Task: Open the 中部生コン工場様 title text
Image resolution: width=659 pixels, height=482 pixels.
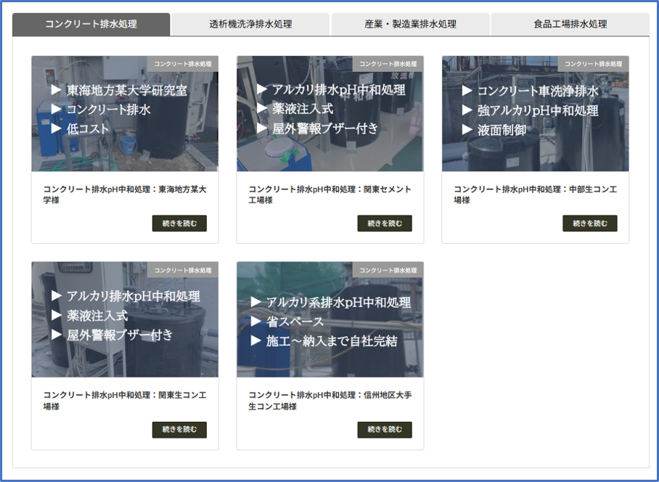Action: (x=535, y=195)
